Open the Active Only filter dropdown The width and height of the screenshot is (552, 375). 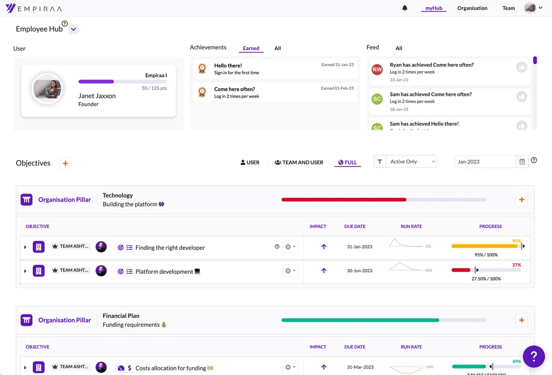tap(411, 162)
